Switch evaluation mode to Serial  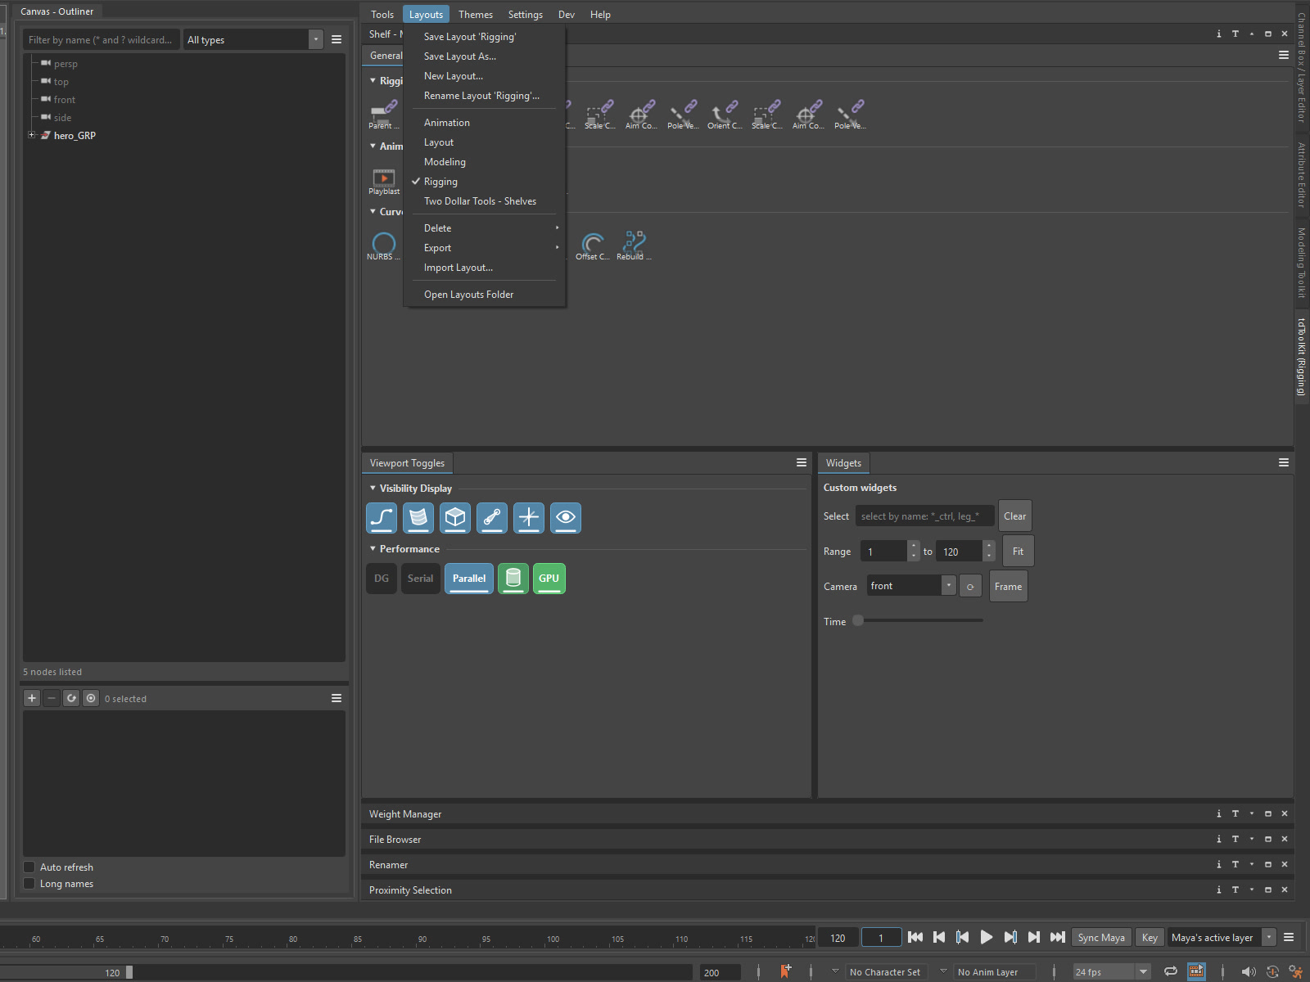pyautogui.click(x=421, y=579)
